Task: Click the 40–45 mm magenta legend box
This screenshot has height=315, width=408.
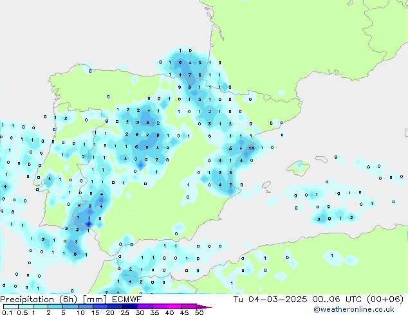Action: tap(174, 307)
